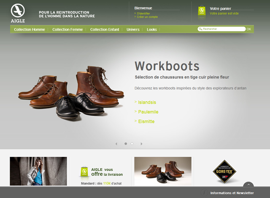
Task: Open Collection Enfant menu
Action: pos(105,29)
